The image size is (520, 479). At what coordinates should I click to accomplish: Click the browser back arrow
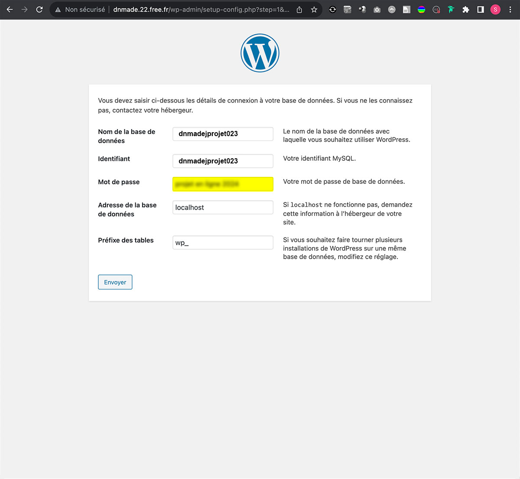click(x=10, y=10)
